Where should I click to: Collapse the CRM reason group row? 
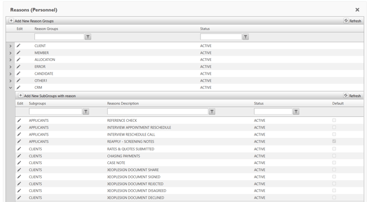click(10, 88)
